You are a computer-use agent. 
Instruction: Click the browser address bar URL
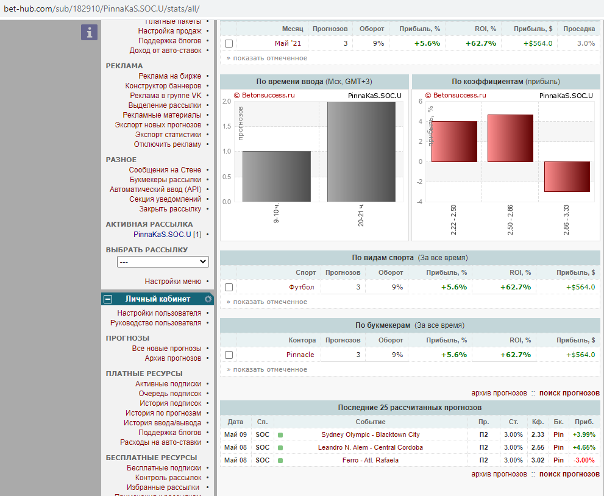click(x=102, y=9)
